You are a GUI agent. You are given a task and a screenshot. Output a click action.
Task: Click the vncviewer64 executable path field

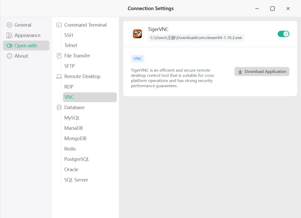[x=196, y=38]
